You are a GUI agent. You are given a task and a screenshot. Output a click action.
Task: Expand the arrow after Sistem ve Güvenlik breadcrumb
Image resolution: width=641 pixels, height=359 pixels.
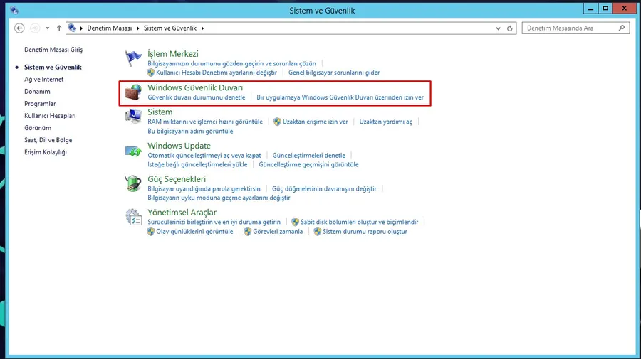[x=202, y=28]
